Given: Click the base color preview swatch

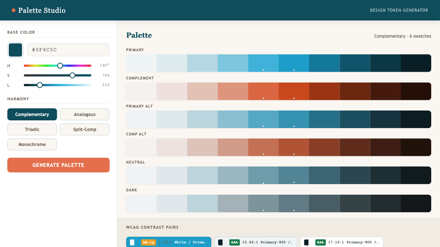Looking at the screenshot, I should coord(15,50).
